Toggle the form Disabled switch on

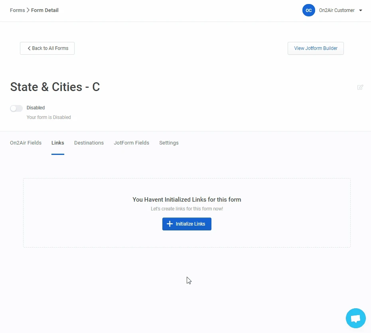(16, 108)
